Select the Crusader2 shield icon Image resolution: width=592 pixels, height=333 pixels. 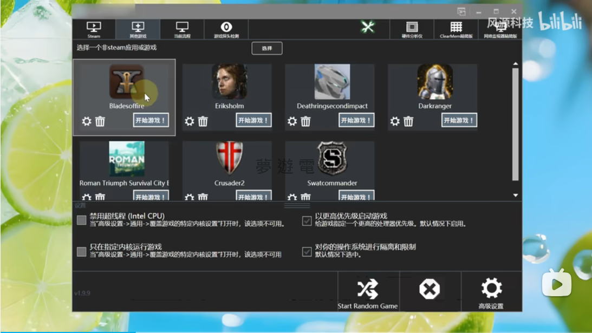tap(230, 159)
